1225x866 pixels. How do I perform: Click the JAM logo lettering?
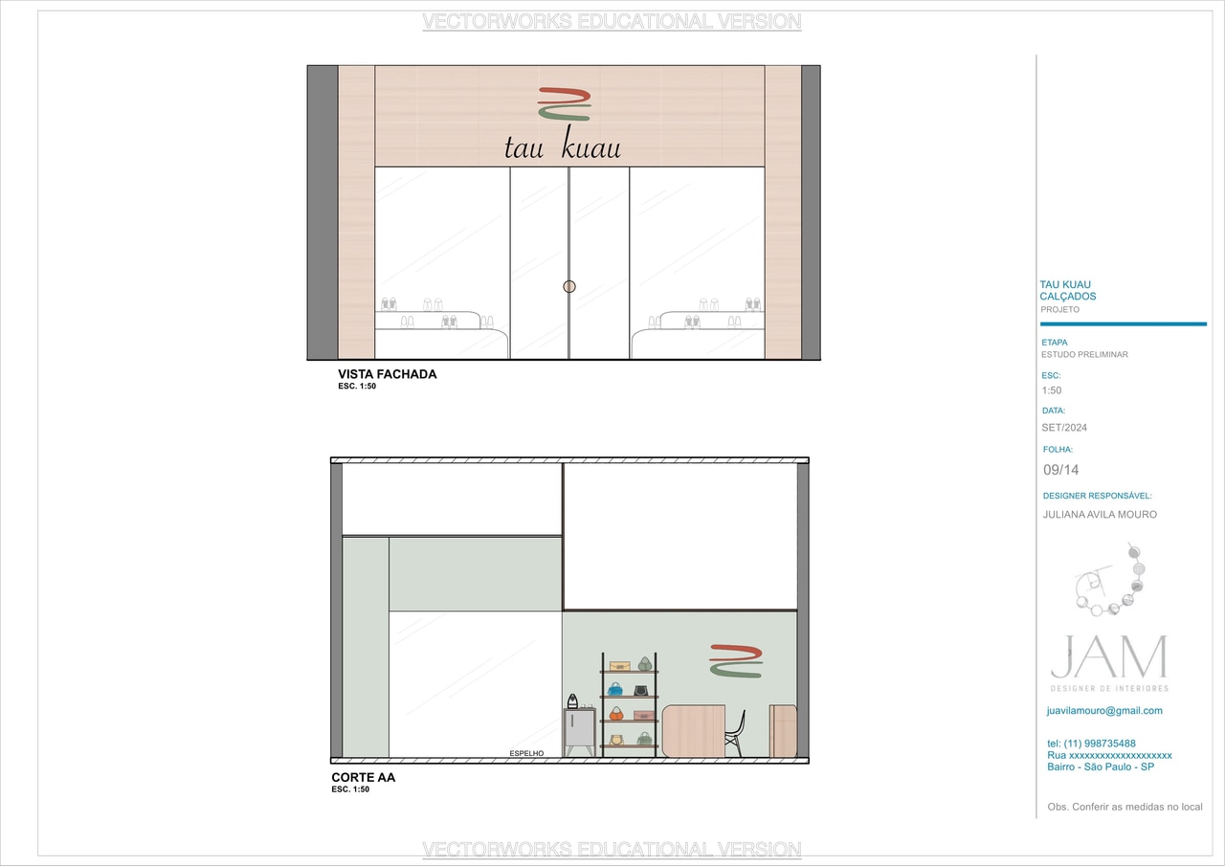[x=1109, y=657]
